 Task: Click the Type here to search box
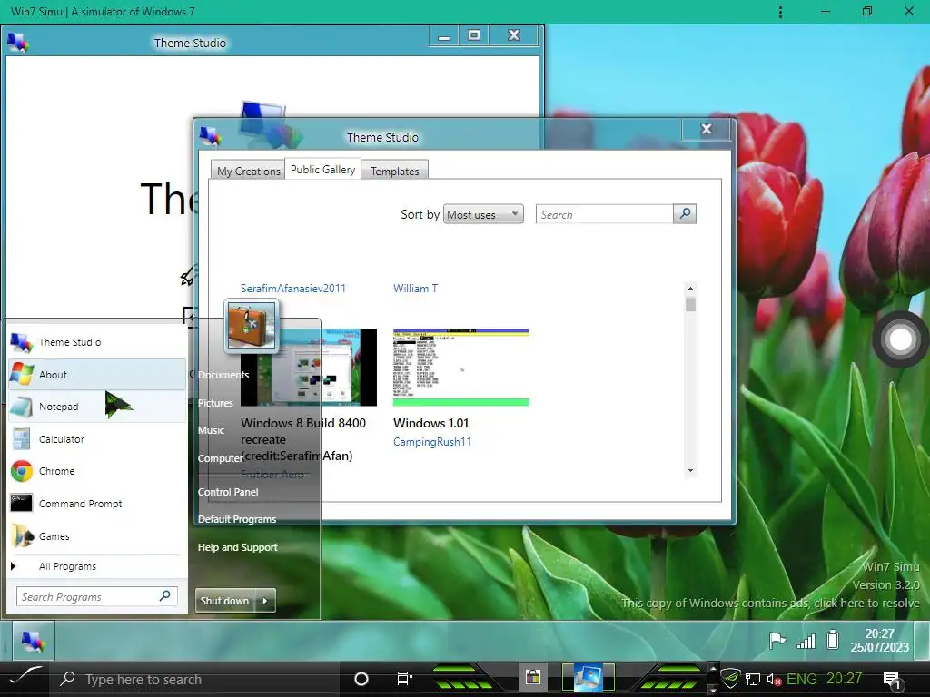coord(196,679)
